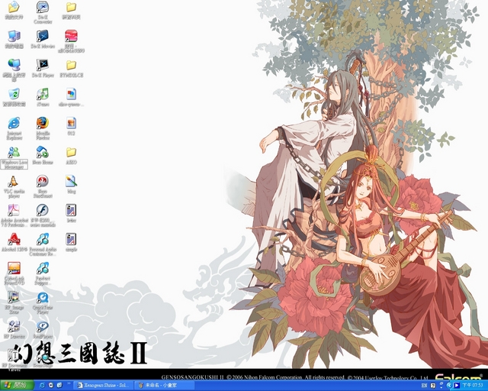The height and width of the screenshot is (391, 488).
Task: Click the language bar help icon
Action: point(433,386)
